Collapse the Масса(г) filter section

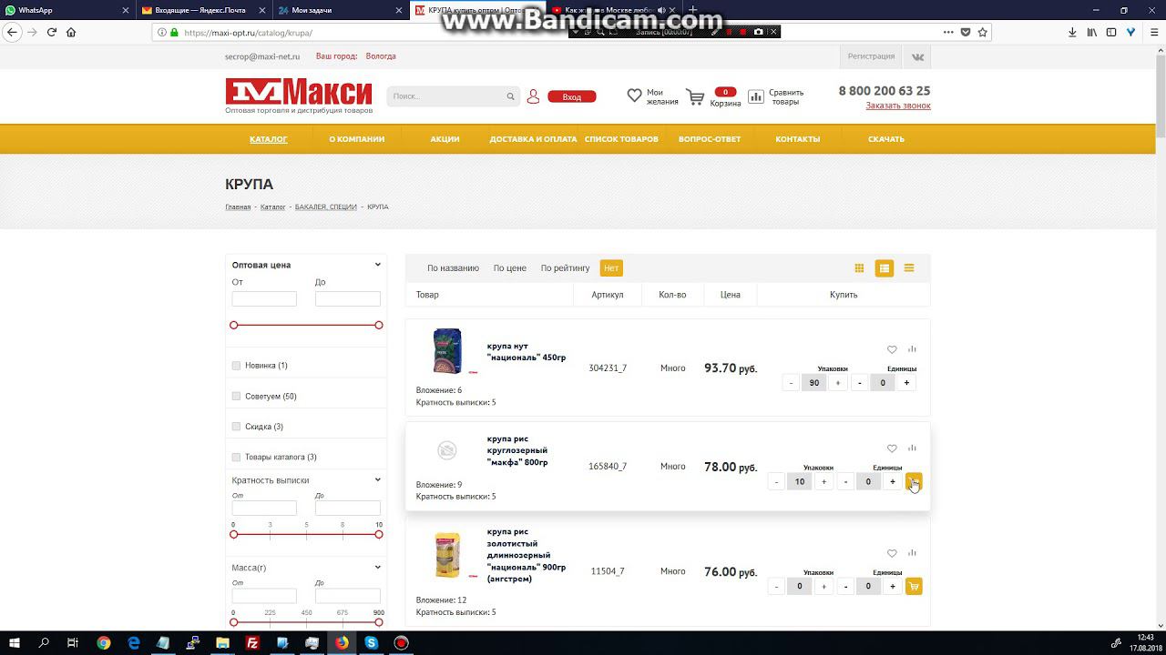click(378, 568)
